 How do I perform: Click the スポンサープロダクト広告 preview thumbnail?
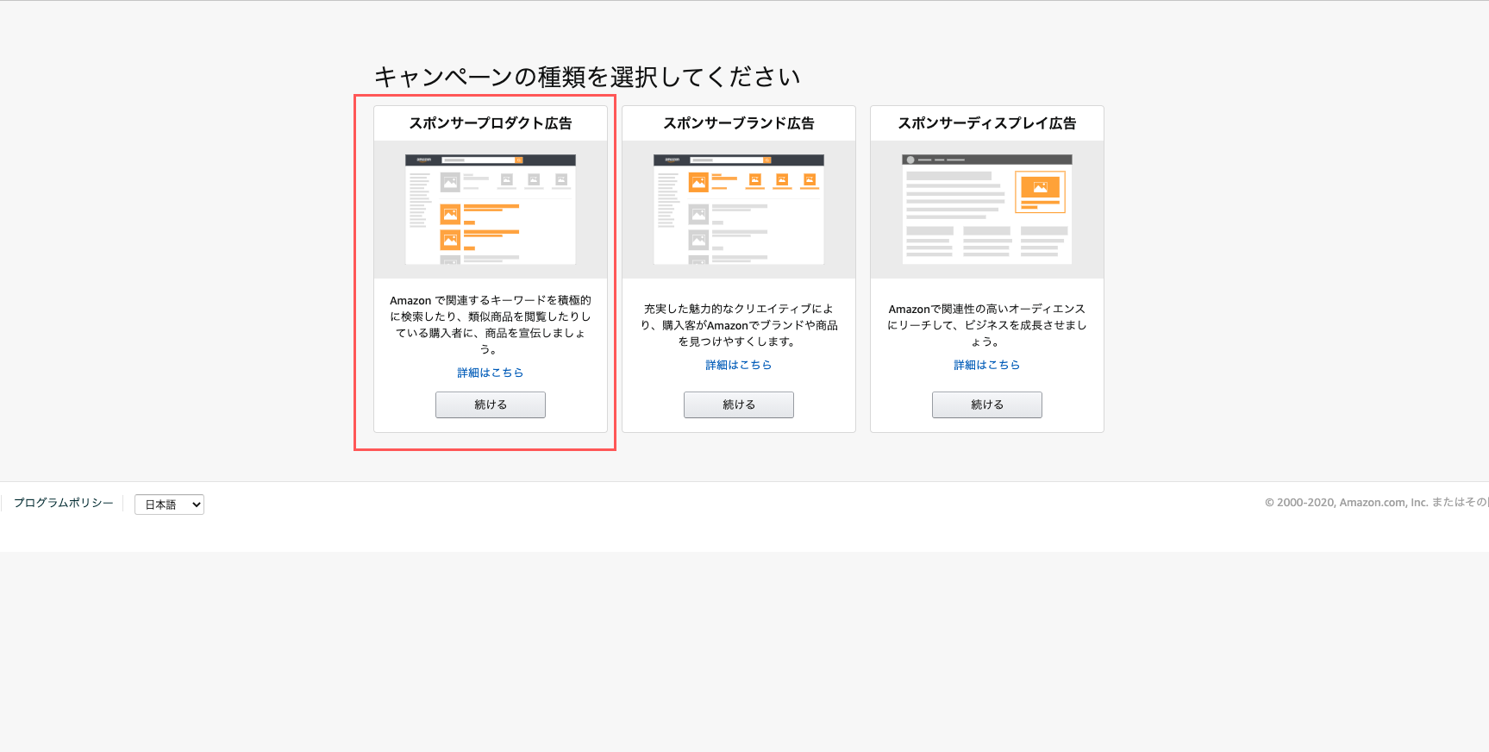[x=491, y=210]
